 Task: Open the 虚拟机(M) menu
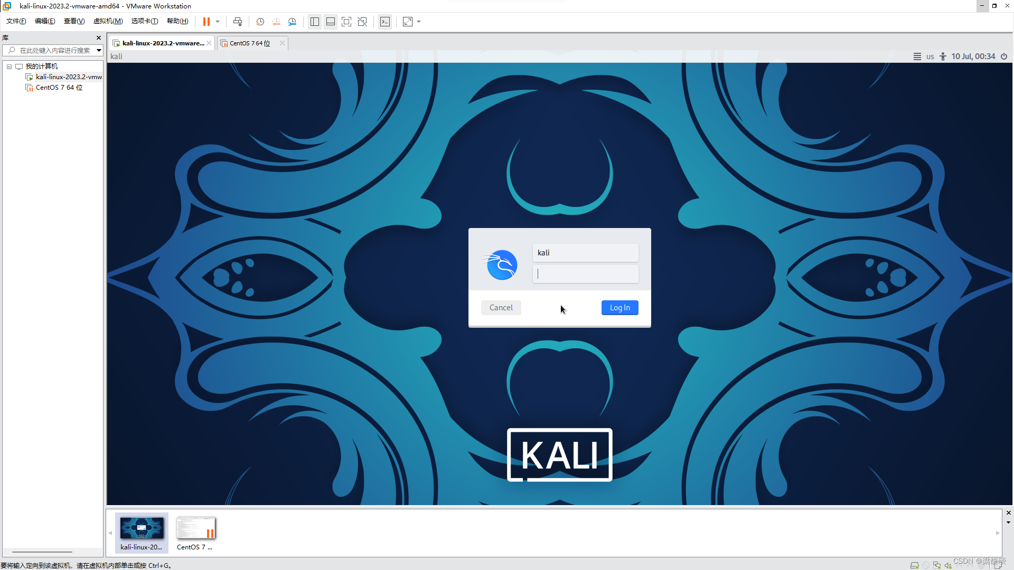pos(108,21)
